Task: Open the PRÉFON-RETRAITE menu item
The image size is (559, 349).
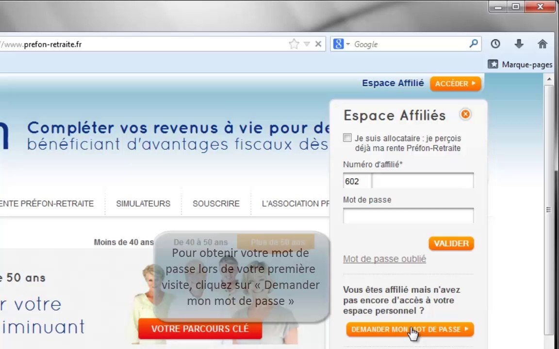Action: click(x=47, y=204)
